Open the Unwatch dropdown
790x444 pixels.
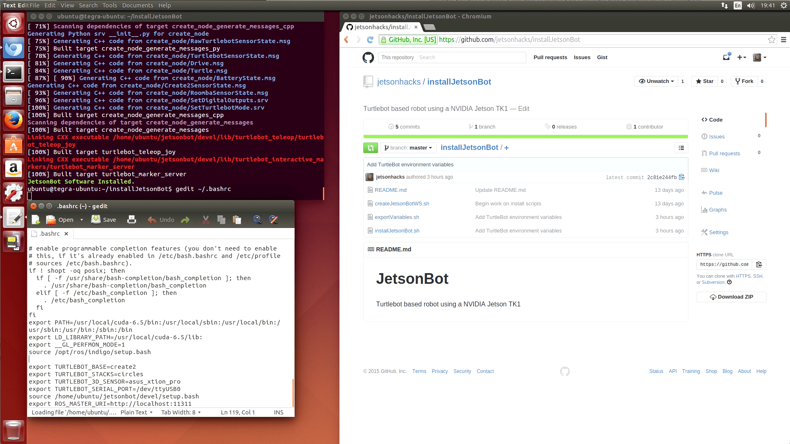click(656, 81)
